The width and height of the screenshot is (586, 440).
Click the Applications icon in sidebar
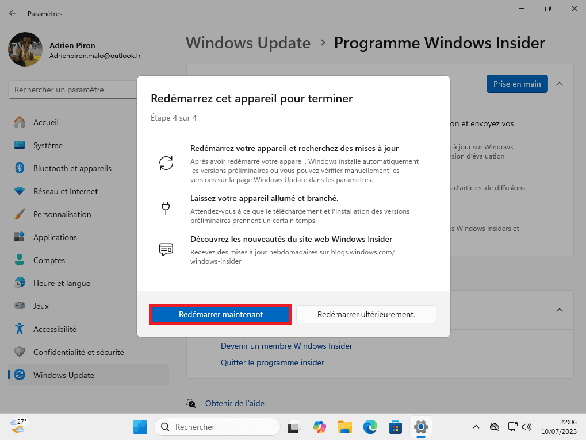pos(20,237)
